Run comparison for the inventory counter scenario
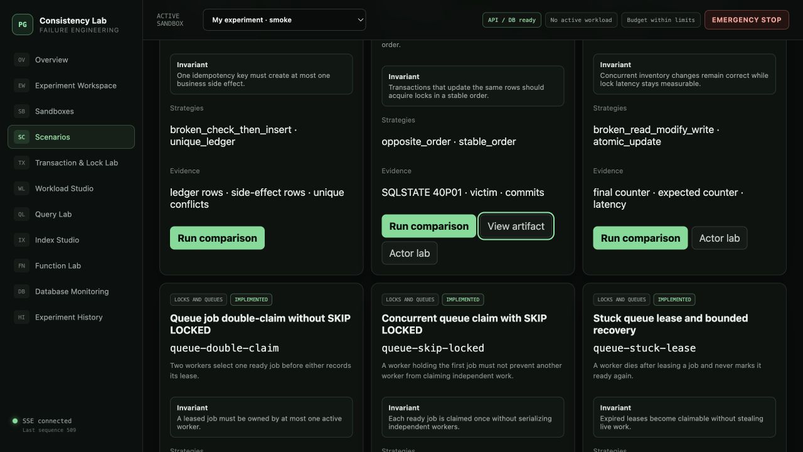The width and height of the screenshot is (803, 452). [641, 238]
